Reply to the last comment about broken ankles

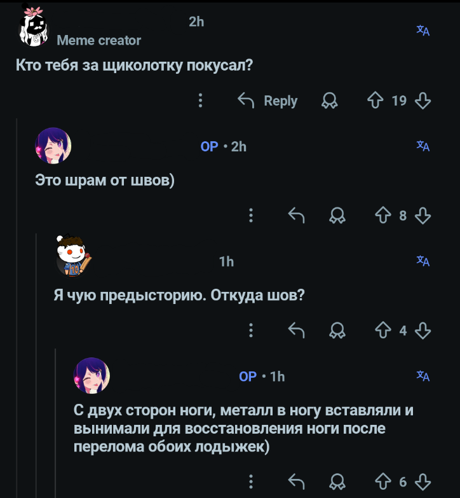point(297,481)
